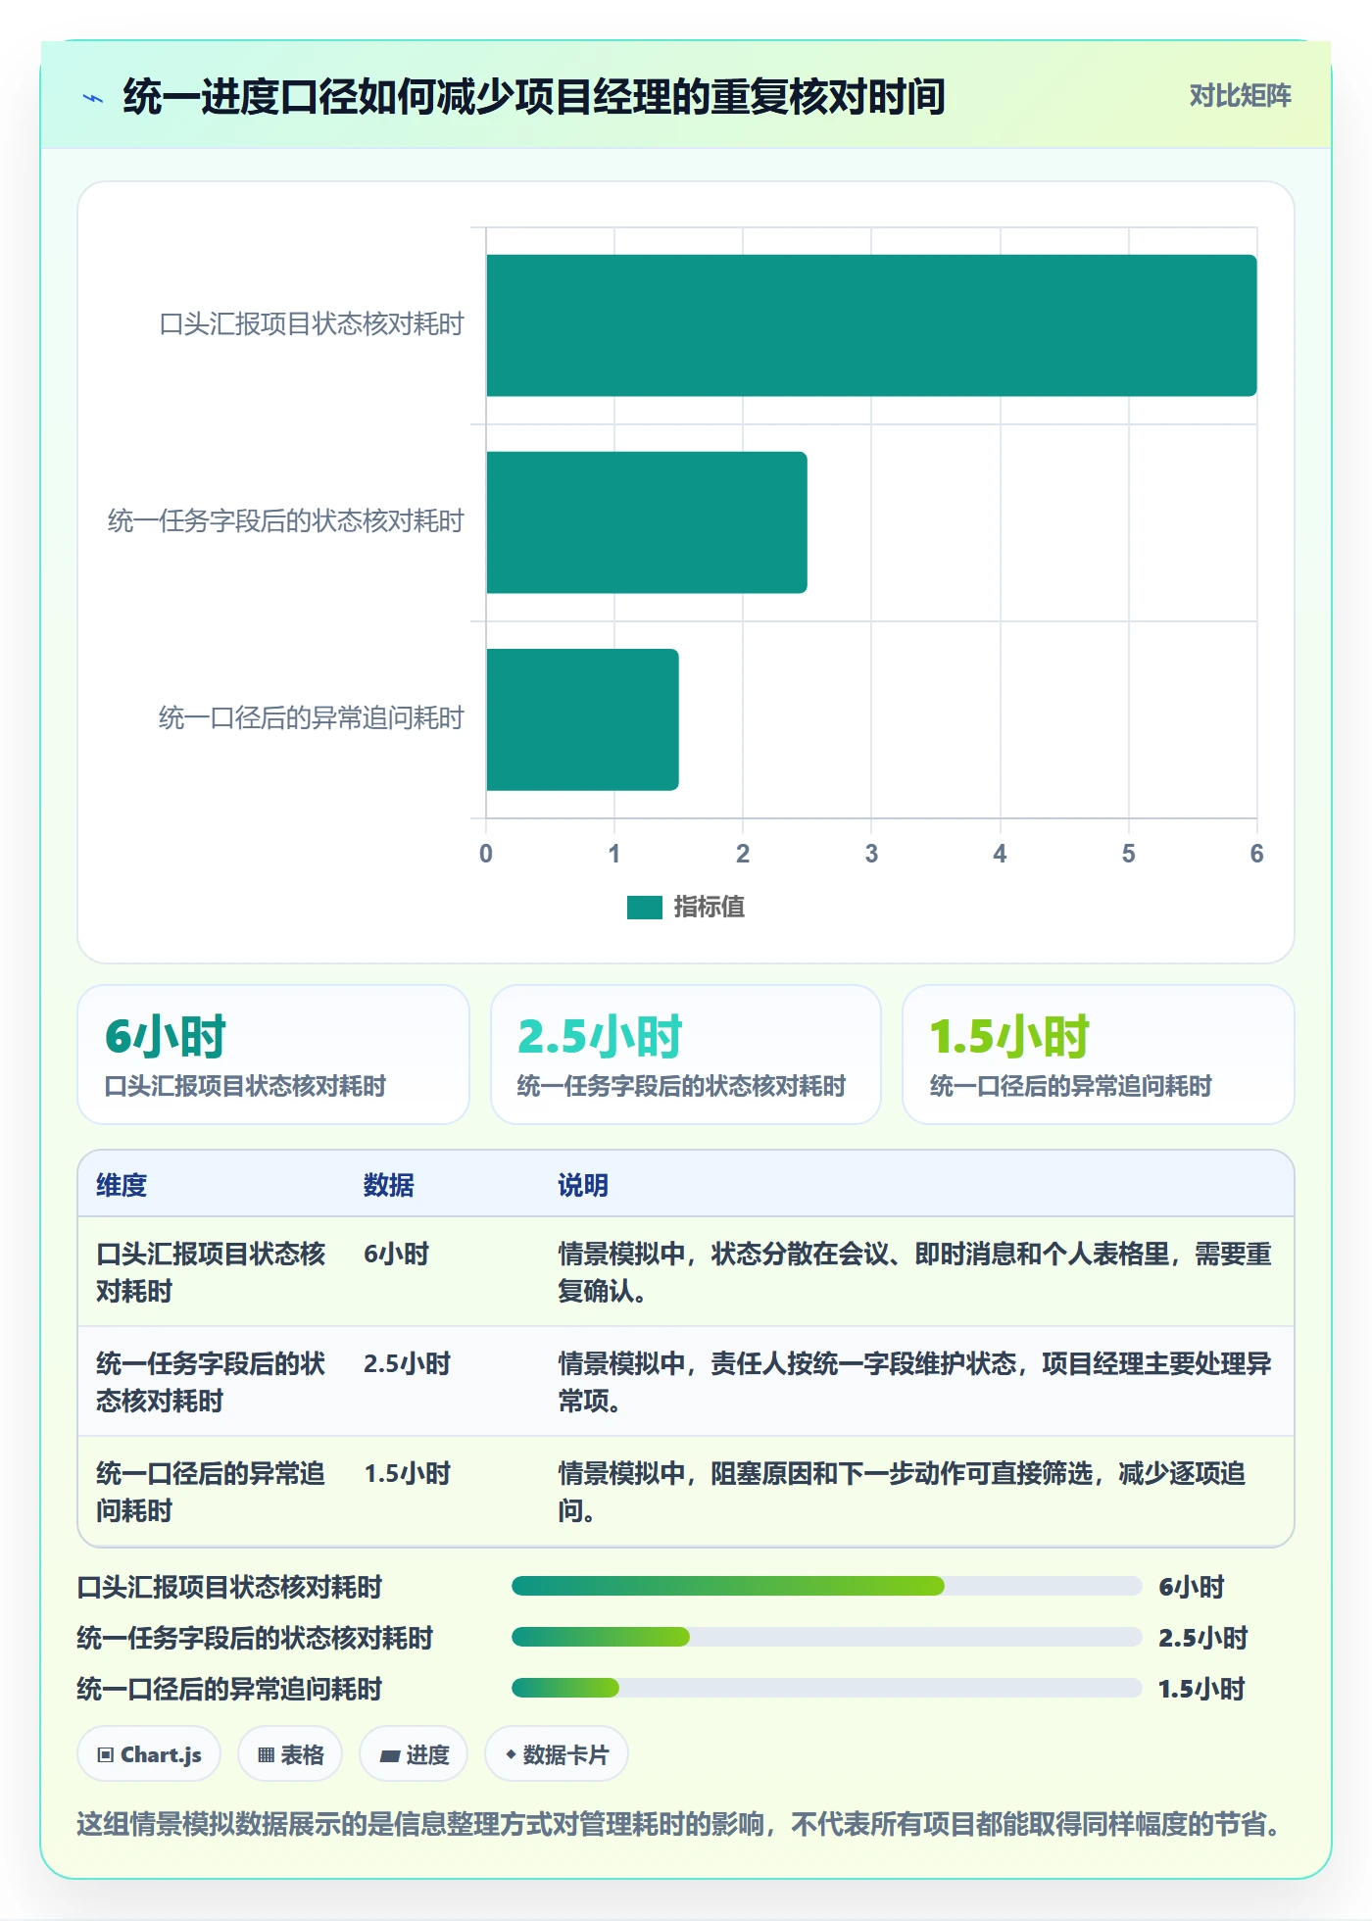1372x1921 pixels.
Task: Select the 数据卡片 tag
Action: click(557, 1754)
